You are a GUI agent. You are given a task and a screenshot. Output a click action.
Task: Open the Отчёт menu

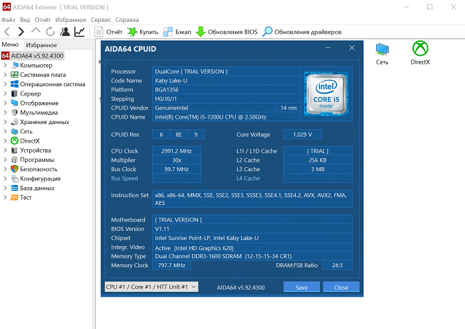pyautogui.click(x=43, y=19)
